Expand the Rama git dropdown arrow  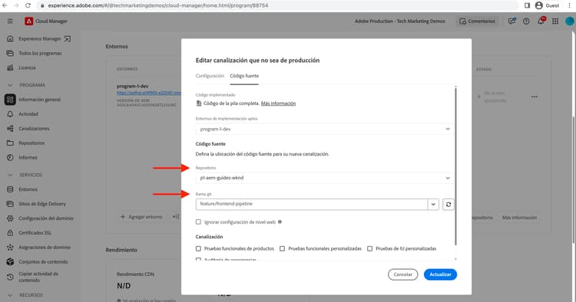pos(433,204)
